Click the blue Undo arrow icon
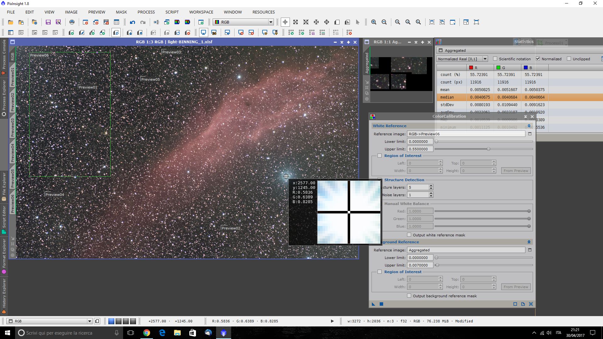 (133, 22)
